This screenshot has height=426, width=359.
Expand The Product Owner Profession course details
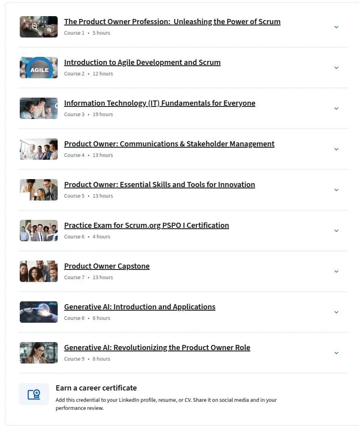[x=336, y=27]
